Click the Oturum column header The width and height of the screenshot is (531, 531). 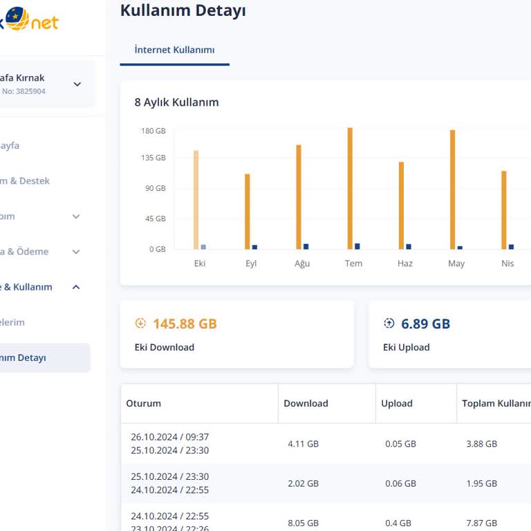point(144,403)
